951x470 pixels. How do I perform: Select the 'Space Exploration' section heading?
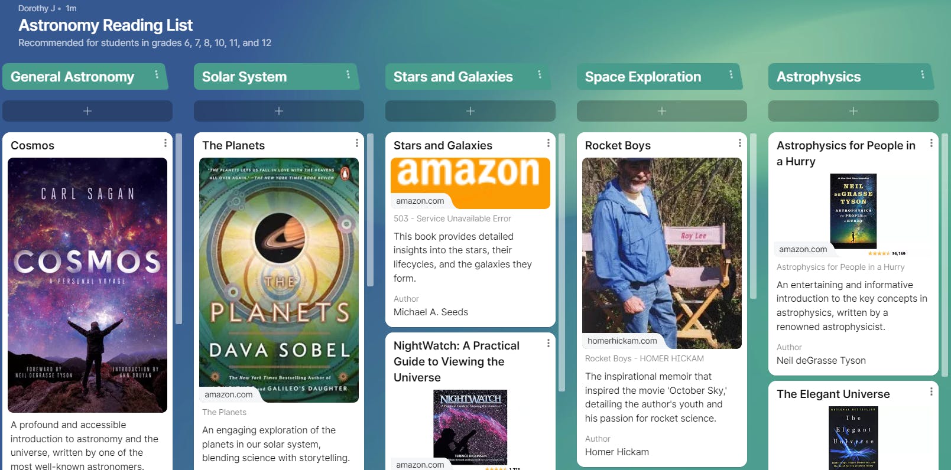tap(643, 77)
